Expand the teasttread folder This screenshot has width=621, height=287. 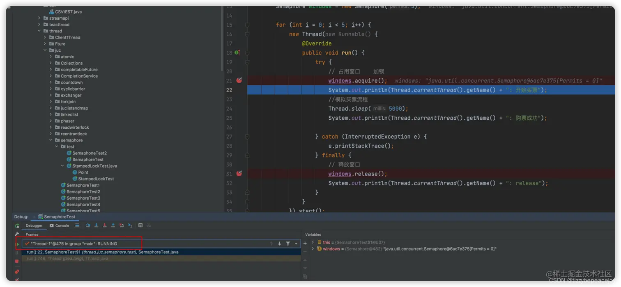[x=39, y=25]
